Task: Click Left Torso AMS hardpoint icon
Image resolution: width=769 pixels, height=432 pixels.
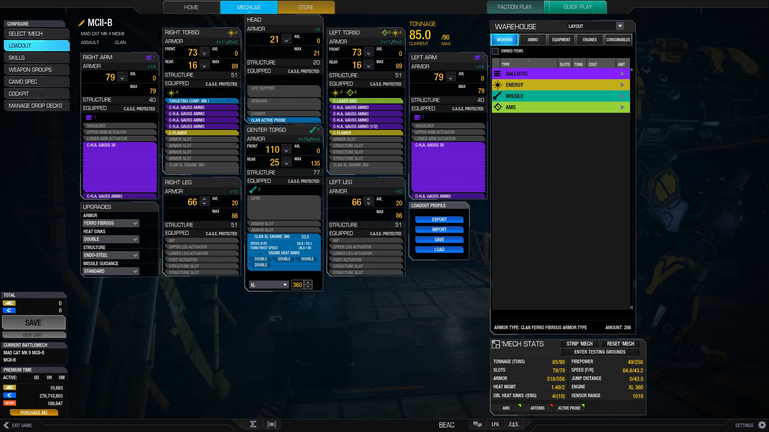Action: tap(384, 32)
